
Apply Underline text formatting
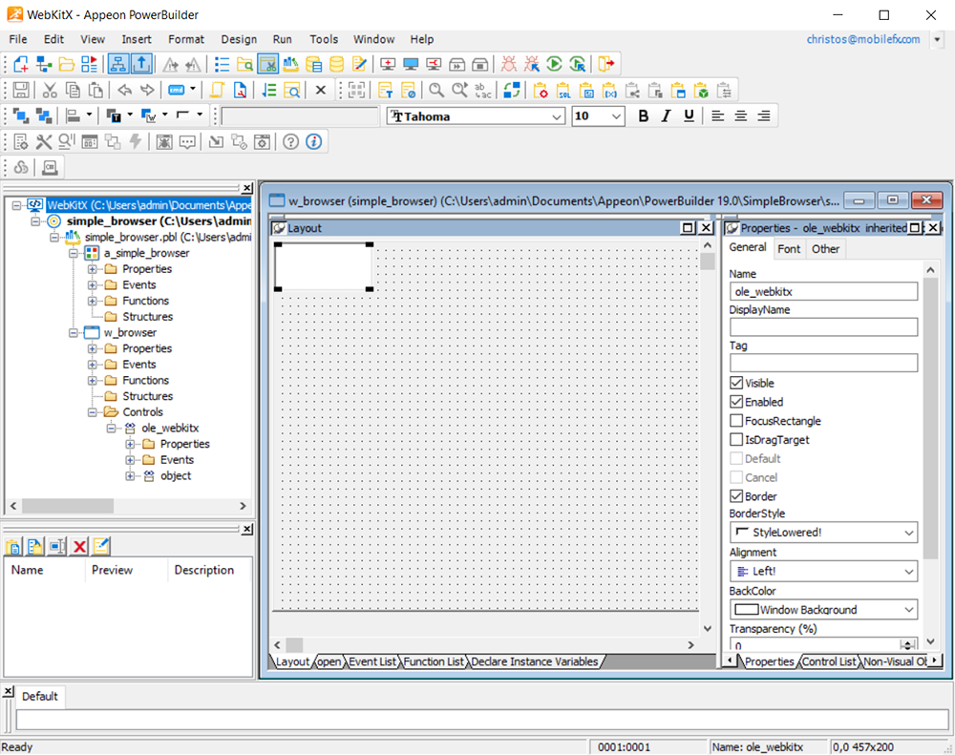[x=689, y=115]
